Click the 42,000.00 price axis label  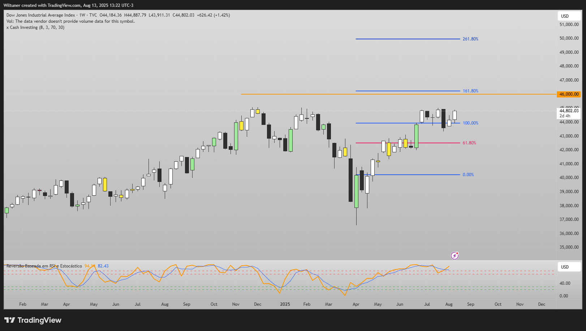pos(569,150)
